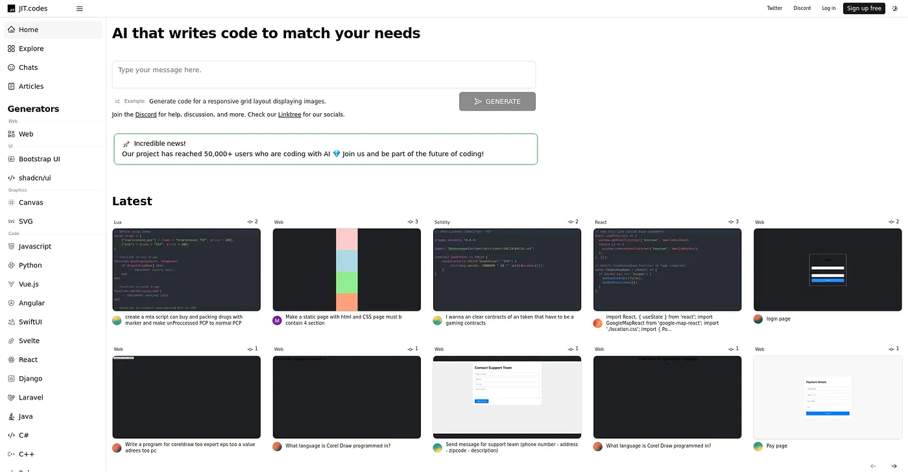Toggle the sidebar hamburger menu
The image size is (908, 472).
tap(80, 8)
